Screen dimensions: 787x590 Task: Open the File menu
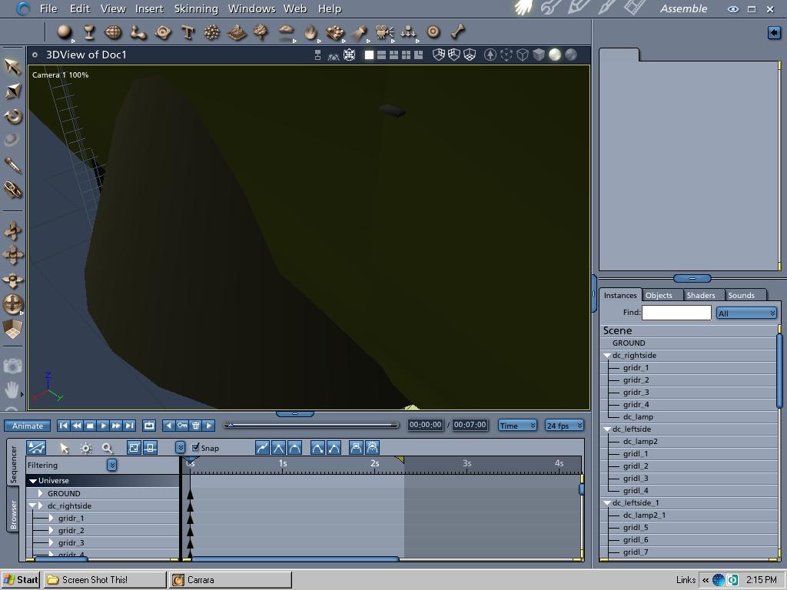click(48, 8)
